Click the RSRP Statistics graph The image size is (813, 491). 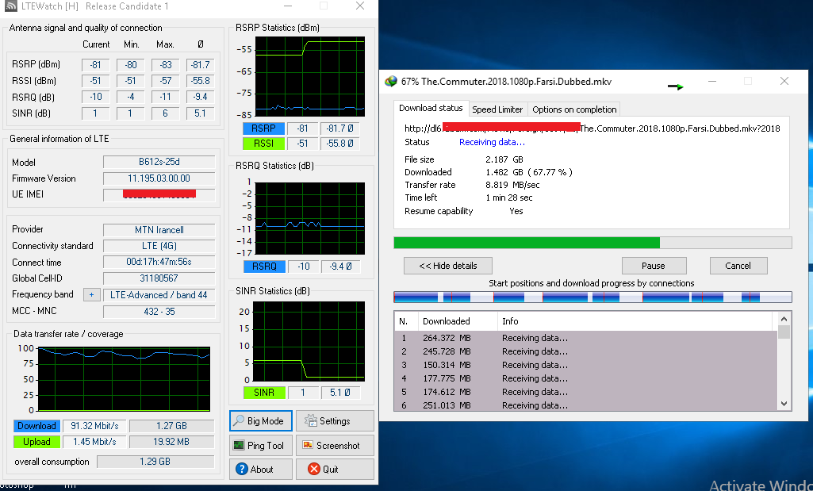[310, 76]
